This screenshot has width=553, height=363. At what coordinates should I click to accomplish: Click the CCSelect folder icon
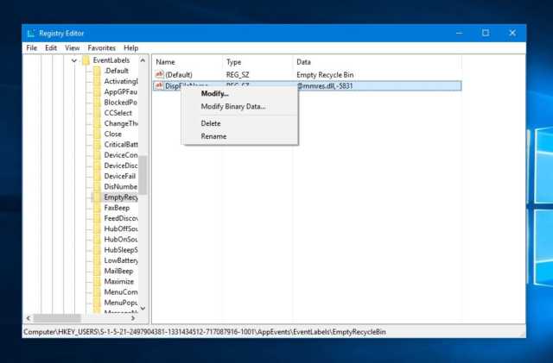[x=98, y=113]
